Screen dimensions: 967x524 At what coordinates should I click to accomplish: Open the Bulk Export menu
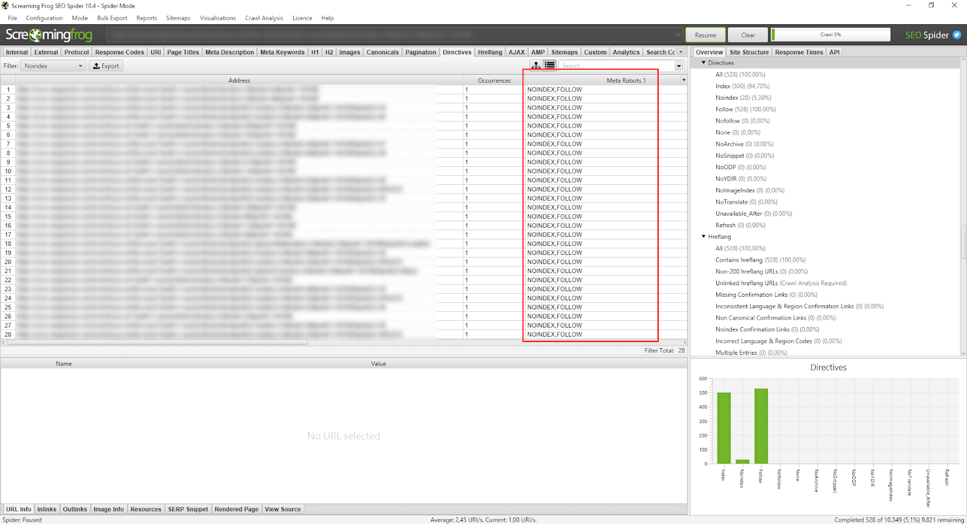(112, 18)
